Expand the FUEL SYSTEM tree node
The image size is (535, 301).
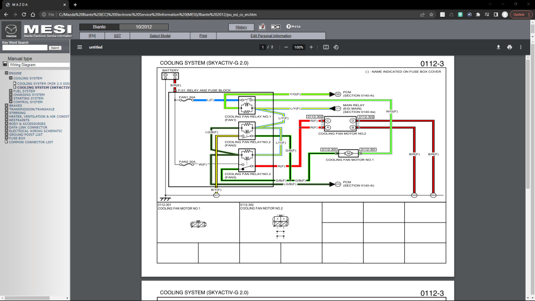point(10,91)
